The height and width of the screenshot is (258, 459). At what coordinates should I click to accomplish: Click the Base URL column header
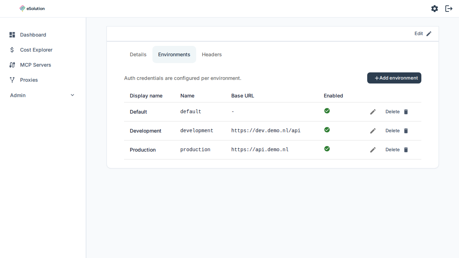[243, 96]
